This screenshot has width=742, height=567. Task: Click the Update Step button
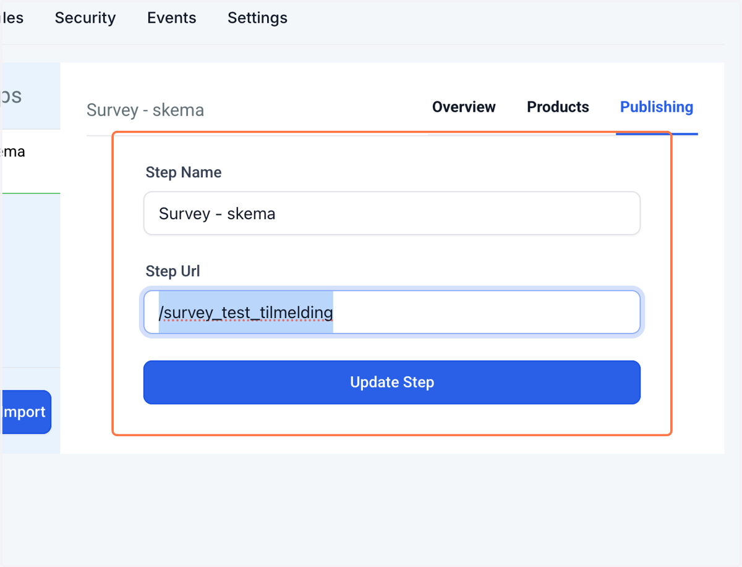392,382
